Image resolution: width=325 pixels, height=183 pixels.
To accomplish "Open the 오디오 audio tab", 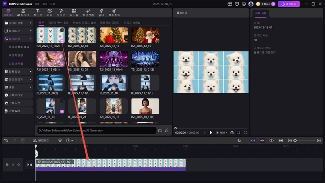I will [x=61, y=13].
